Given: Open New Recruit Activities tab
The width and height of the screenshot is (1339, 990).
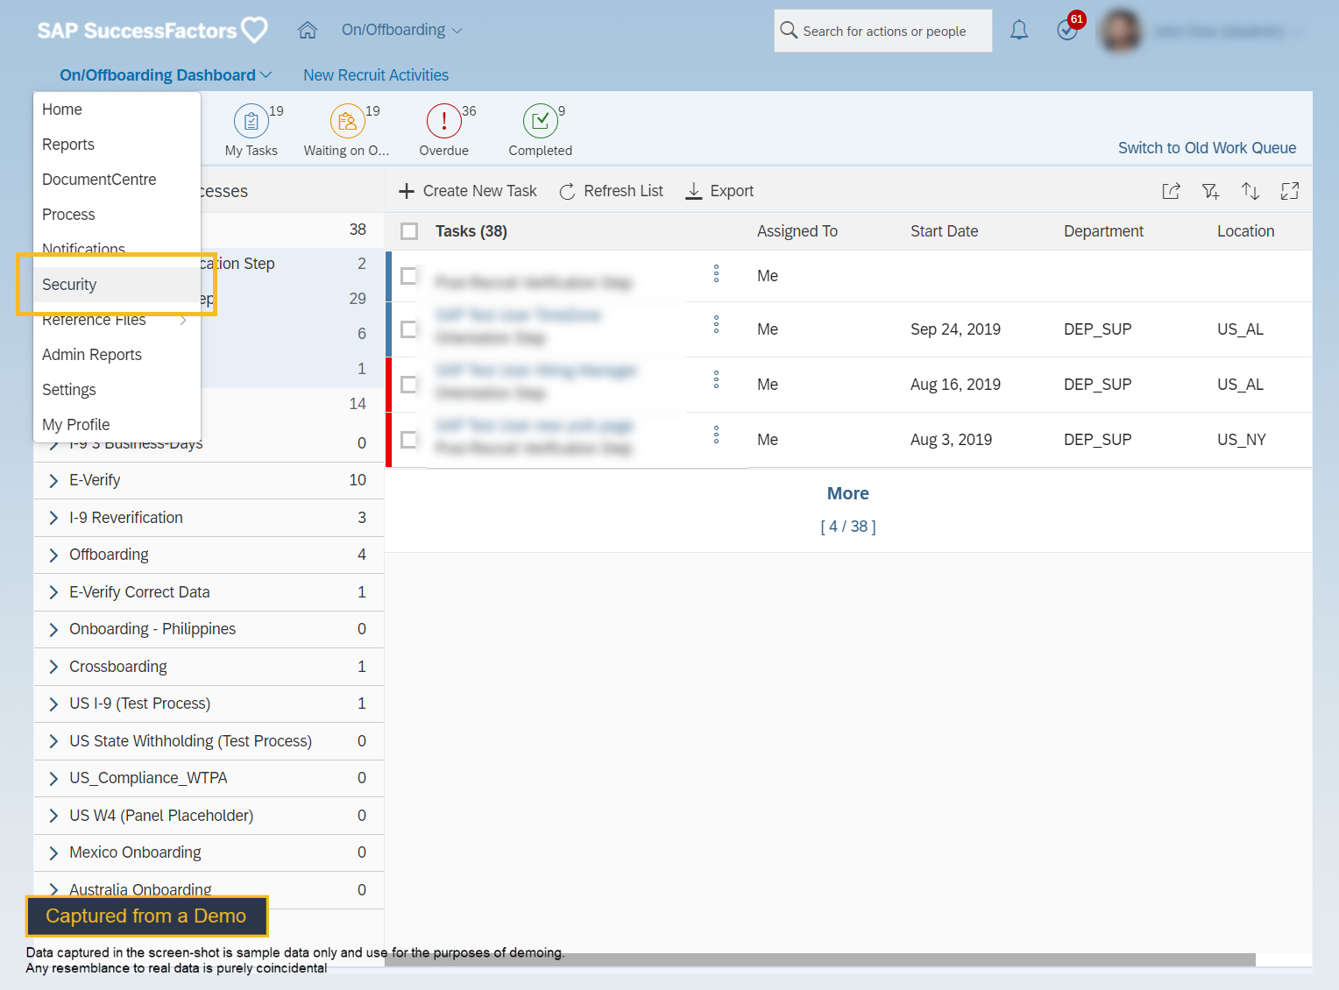Looking at the screenshot, I should tap(376, 75).
